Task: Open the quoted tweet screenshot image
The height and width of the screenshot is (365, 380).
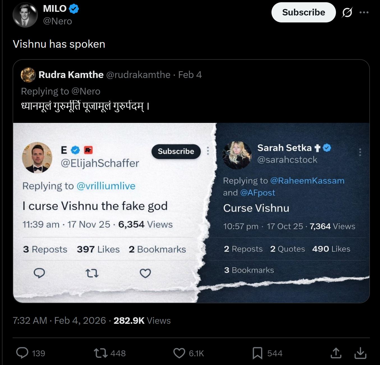Action: [191, 213]
